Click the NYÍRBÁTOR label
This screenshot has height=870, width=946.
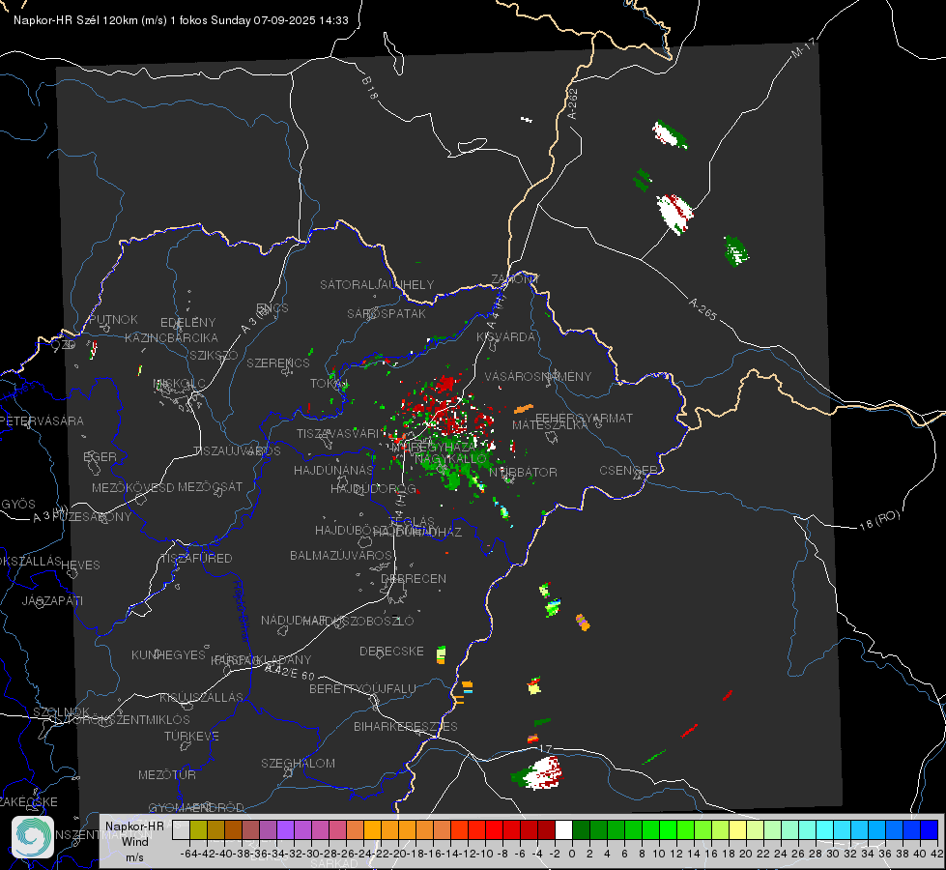[x=523, y=472]
